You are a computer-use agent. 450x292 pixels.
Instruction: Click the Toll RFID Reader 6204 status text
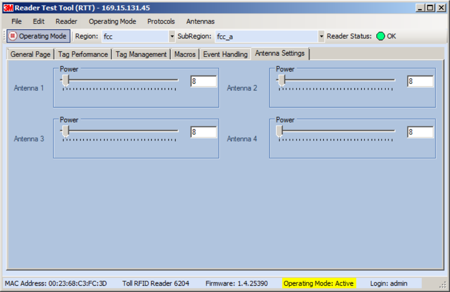point(156,283)
